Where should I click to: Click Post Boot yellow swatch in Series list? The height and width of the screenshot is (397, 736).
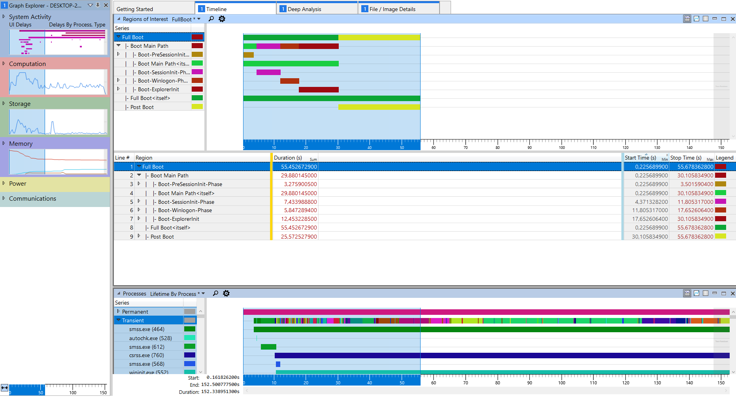197,107
